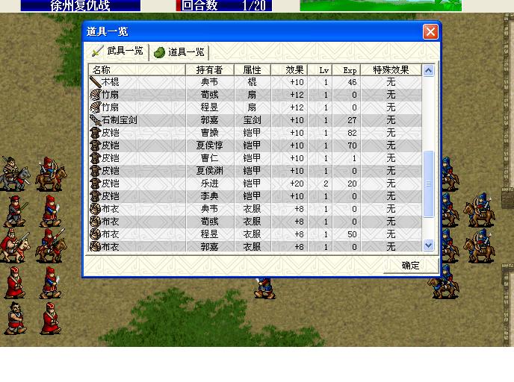Click the 属性 column header

coord(252,69)
